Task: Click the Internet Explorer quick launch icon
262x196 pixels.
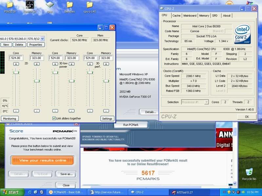Action: point(30,192)
